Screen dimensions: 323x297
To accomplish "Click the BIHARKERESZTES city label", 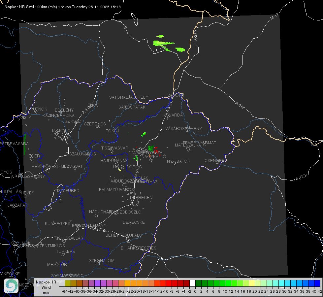I will 139,248.
